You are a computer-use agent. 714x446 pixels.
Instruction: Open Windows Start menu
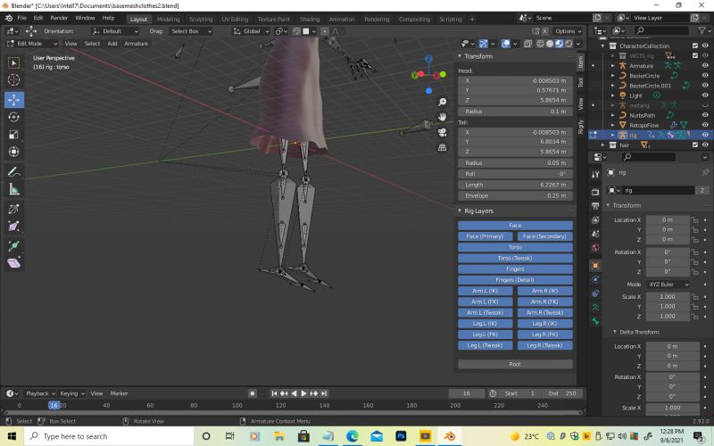tap(12, 436)
